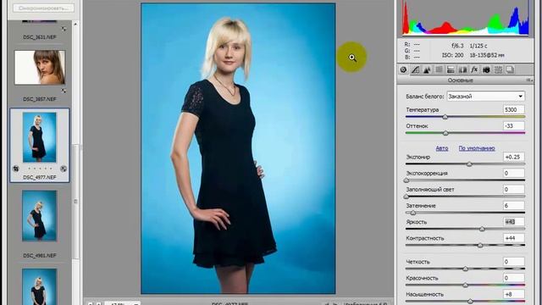This screenshot has width=542, height=305.
Task: Click the ISO: 200 readout
Action: tap(452, 55)
